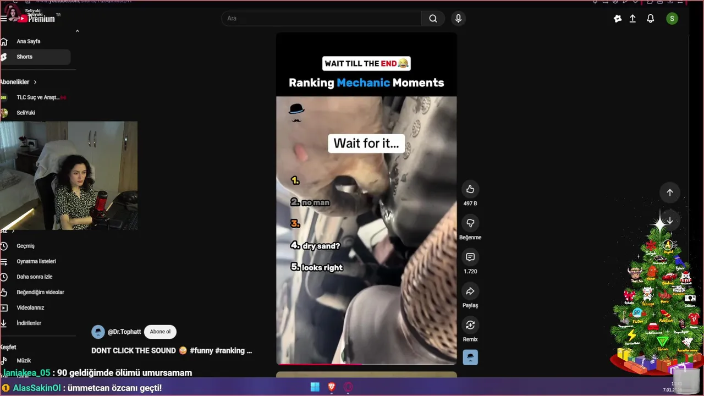Focus the Ara search field
Screen dimensions: 704x396
pyautogui.click(x=321, y=19)
